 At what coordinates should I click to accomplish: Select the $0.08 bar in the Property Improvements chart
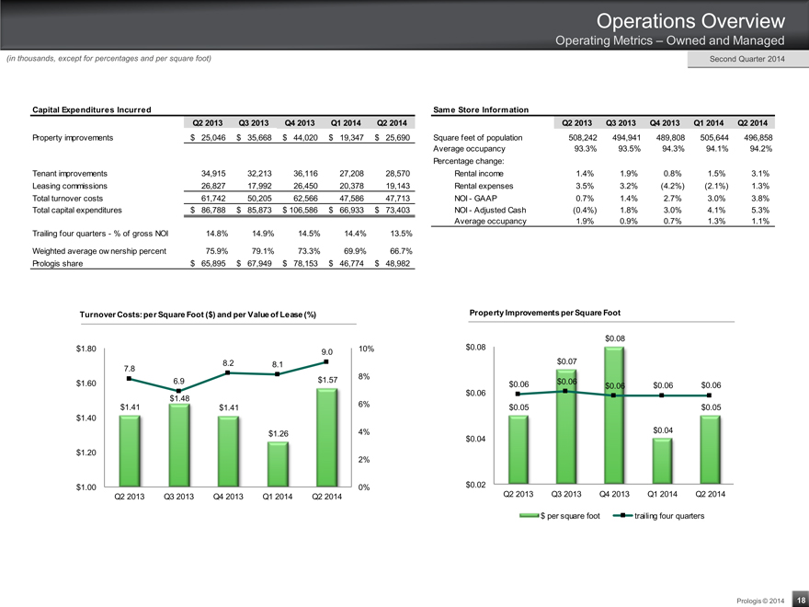click(614, 414)
